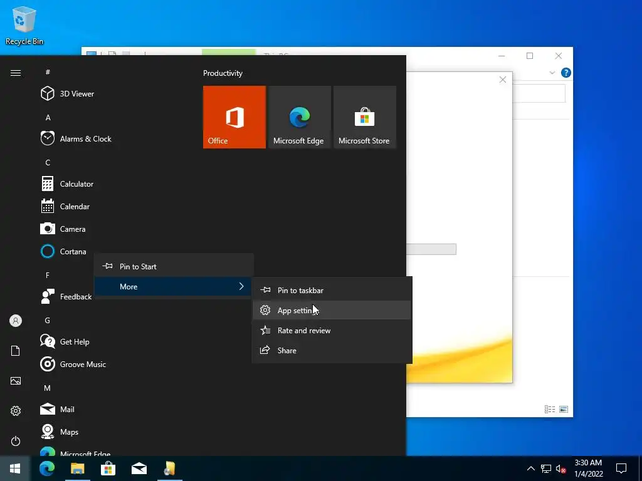
Task: Open the Power options in Start
Action: (16, 441)
